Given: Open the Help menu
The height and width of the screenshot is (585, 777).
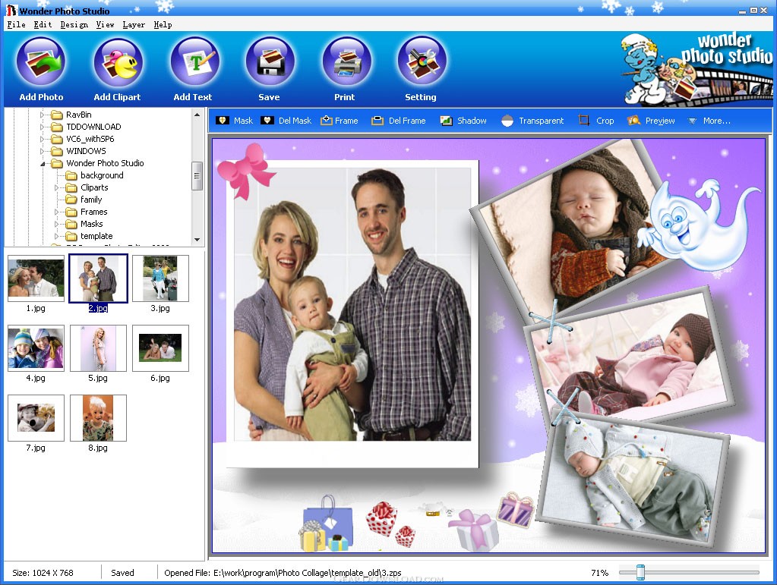Looking at the screenshot, I should tap(163, 24).
